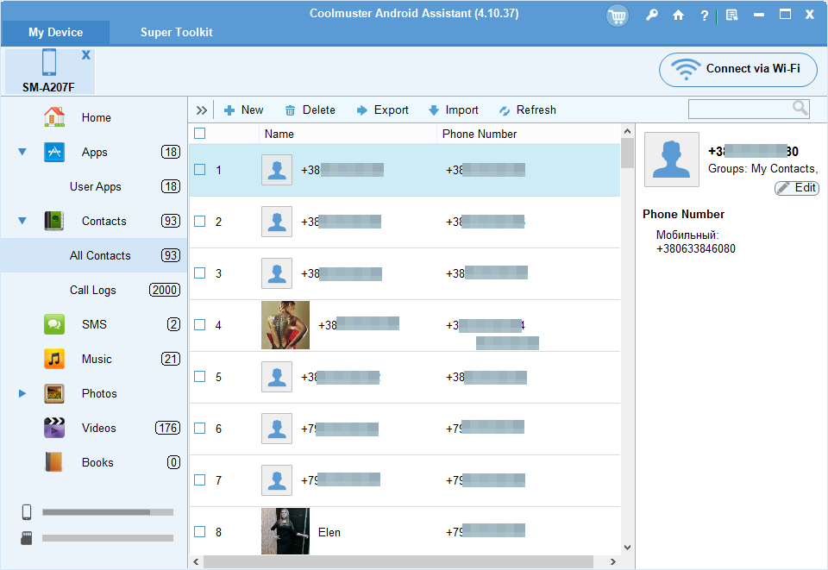This screenshot has height=570, width=828.
Task: Open User Apps in the sidebar
Action: tap(96, 186)
